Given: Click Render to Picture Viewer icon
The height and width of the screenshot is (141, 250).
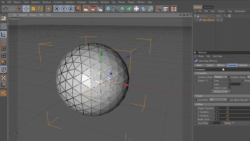Looking at the screenshot, I should tap(93, 9).
